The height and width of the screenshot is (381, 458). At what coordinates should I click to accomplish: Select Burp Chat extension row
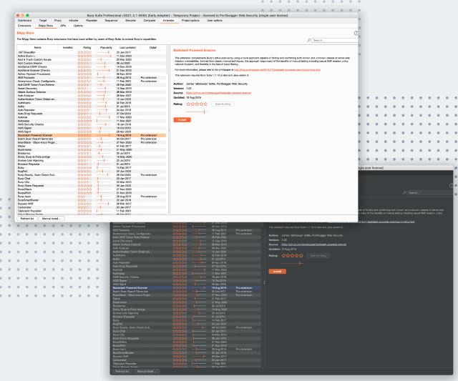pos(92,178)
